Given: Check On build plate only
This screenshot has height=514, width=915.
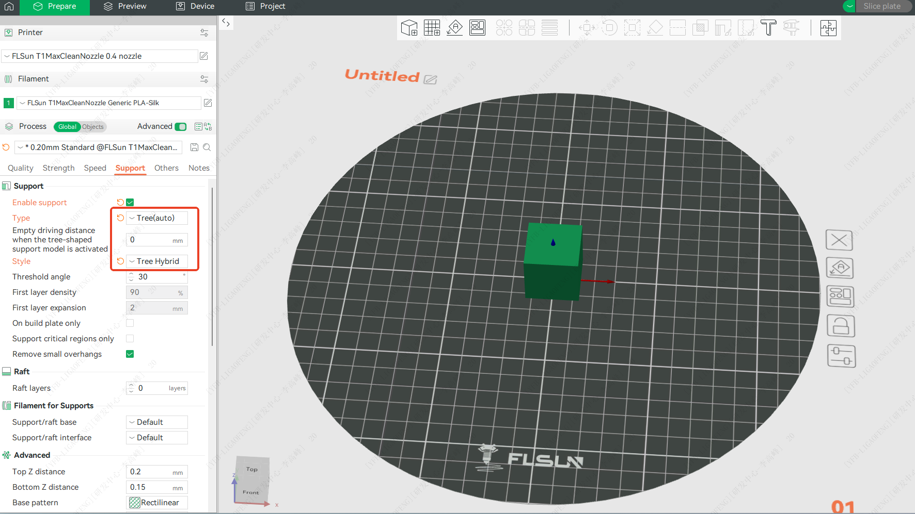Looking at the screenshot, I should pos(130,323).
